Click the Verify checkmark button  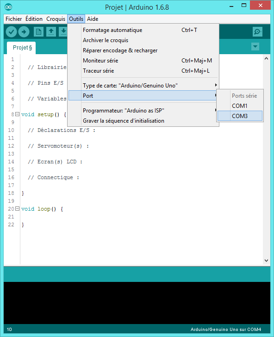(x=11, y=32)
